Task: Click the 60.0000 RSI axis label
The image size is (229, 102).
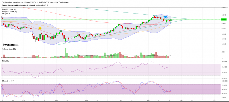Action: coord(224,67)
